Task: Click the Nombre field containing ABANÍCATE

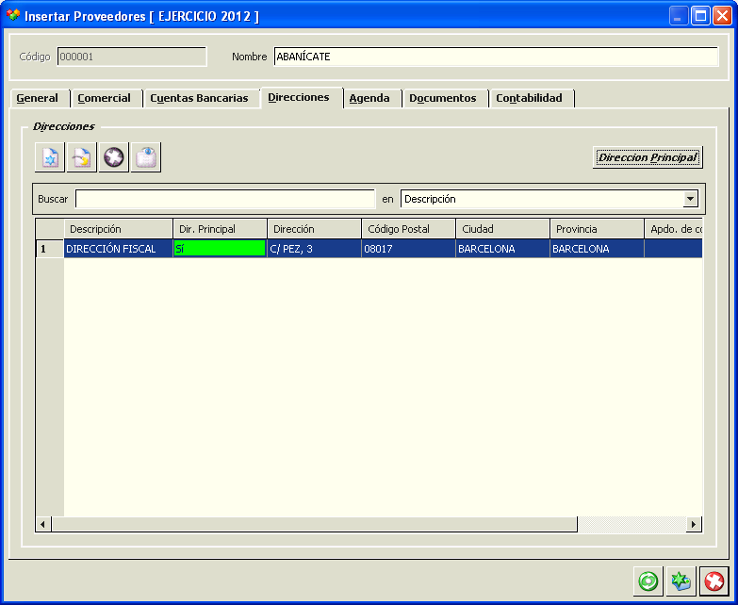Action: point(496,57)
